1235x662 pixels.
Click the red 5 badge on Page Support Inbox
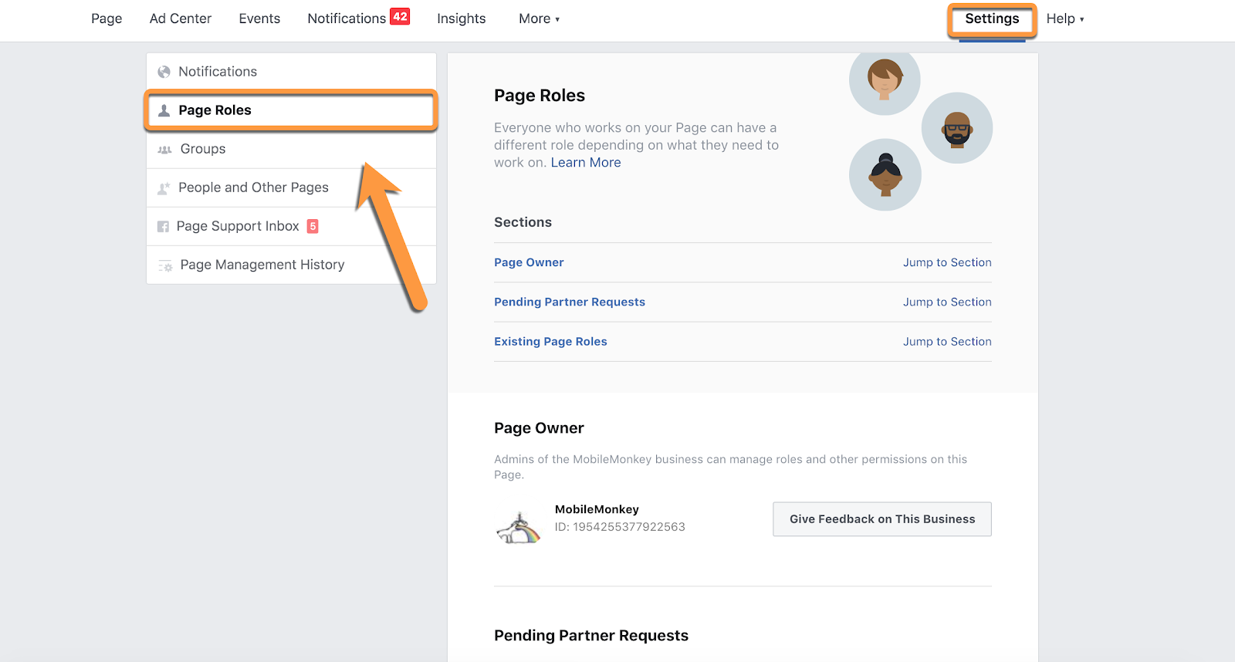pos(313,226)
